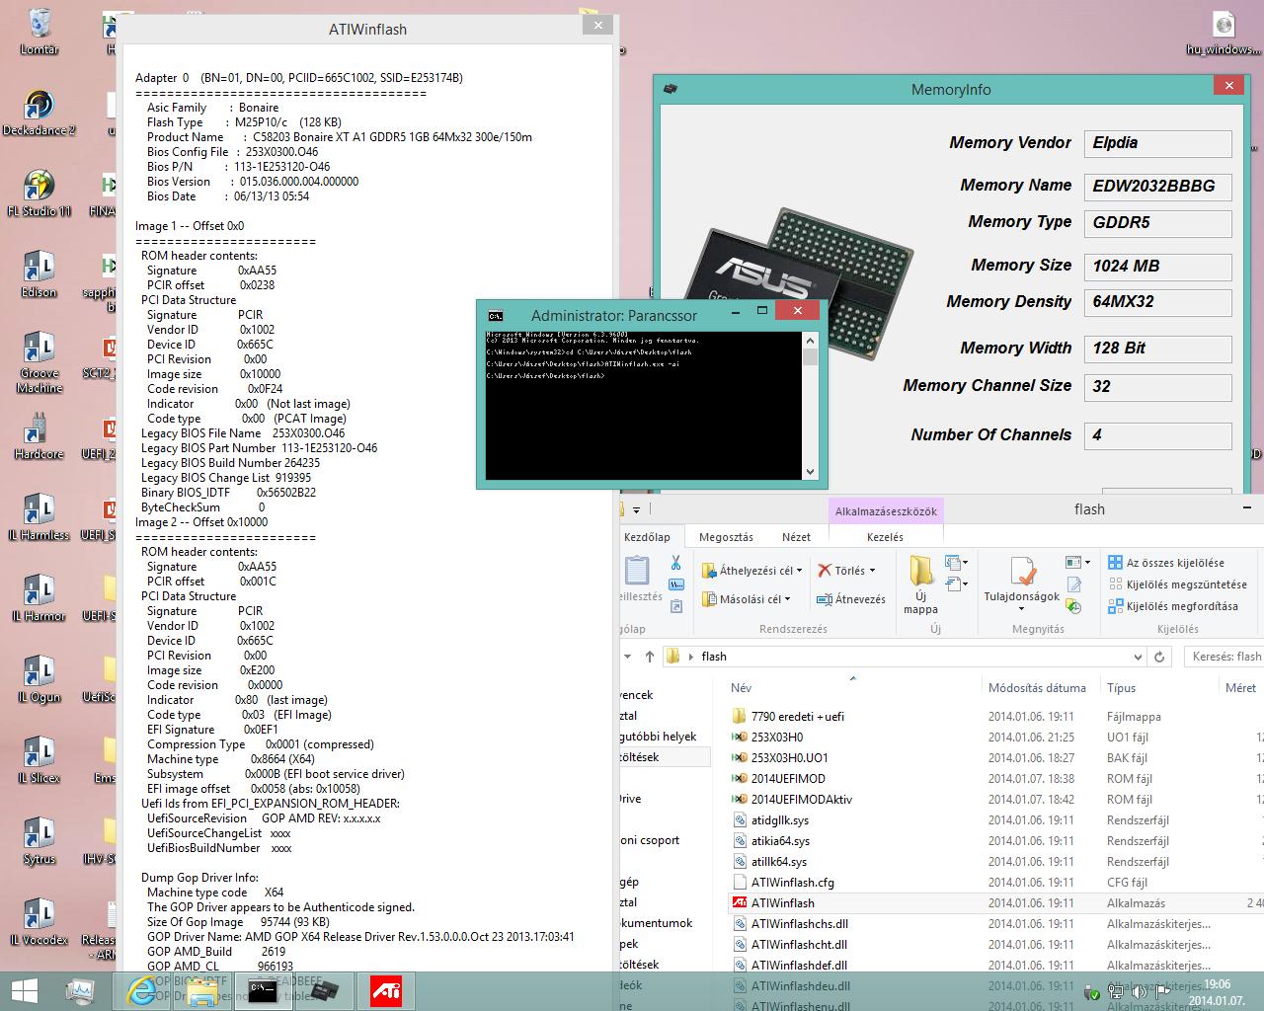Go up one folder level in Explorer
This screenshot has height=1011, width=1264.
point(649,657)
